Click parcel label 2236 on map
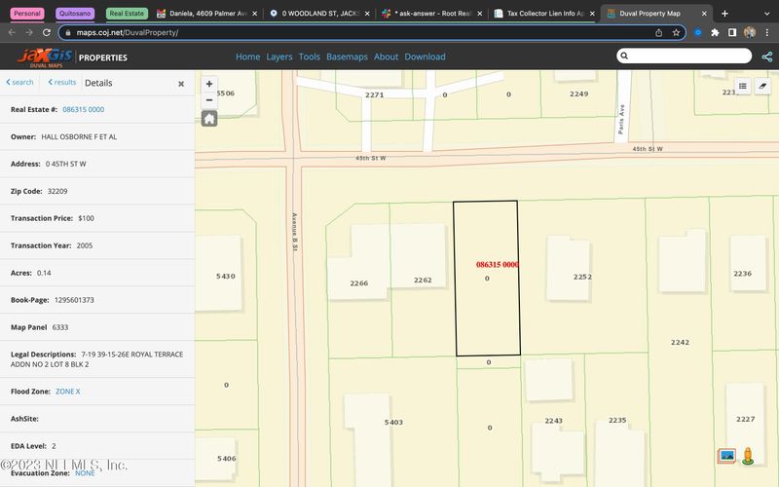 click(x=742, y=274)
